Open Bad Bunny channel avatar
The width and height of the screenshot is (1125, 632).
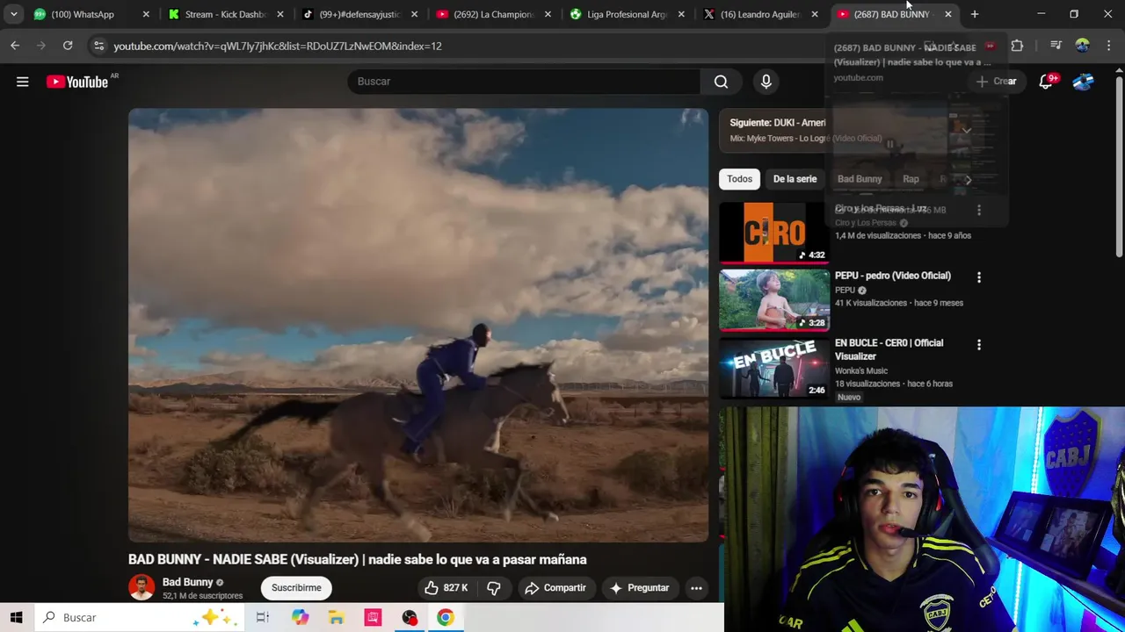point(142,587)
